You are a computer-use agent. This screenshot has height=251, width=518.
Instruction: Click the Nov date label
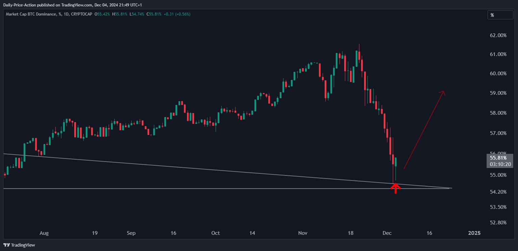[303, 233]
